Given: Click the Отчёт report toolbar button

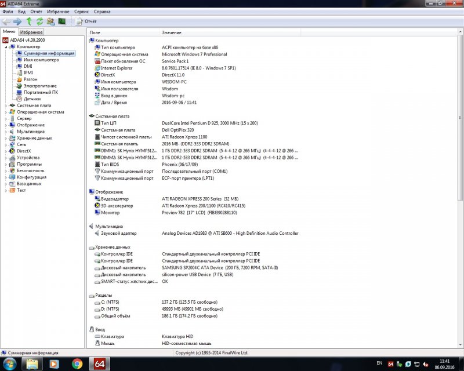Looking at the screenshot, I should (86, 21).
